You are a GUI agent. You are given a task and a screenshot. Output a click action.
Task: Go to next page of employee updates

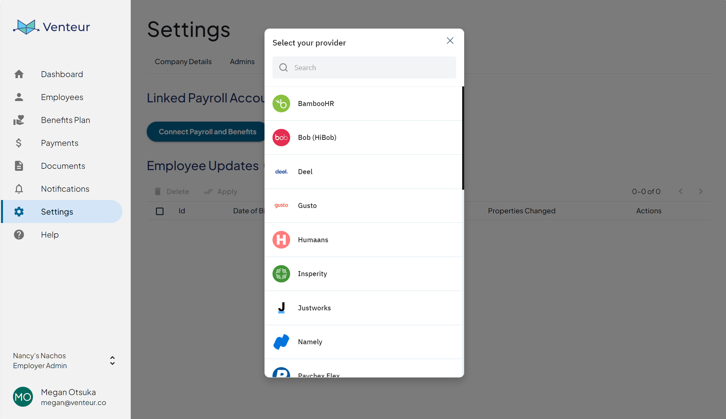click(701, 191)
